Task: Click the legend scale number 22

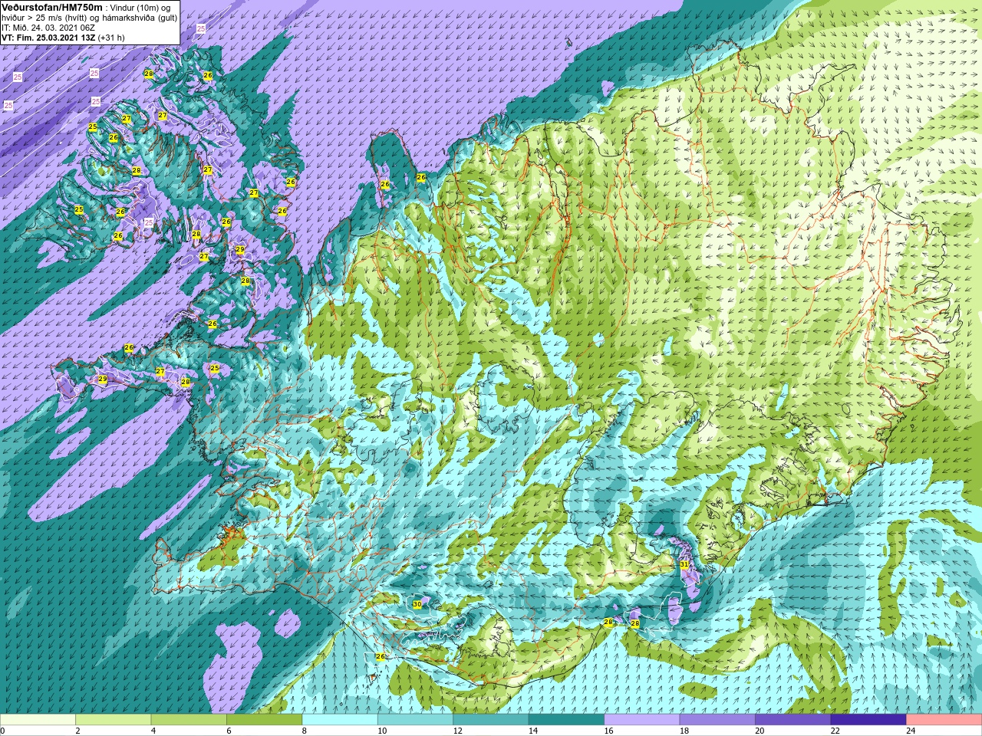Action: coord(835,731)
